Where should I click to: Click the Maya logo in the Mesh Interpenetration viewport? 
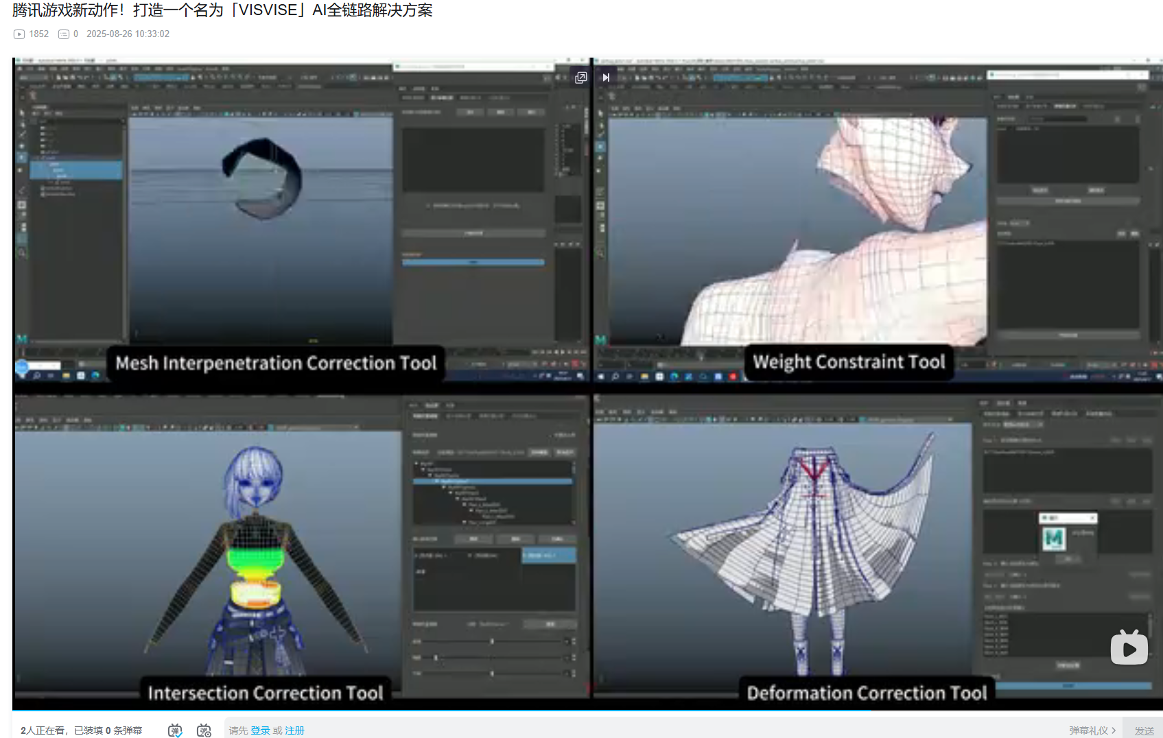point(21,339)
